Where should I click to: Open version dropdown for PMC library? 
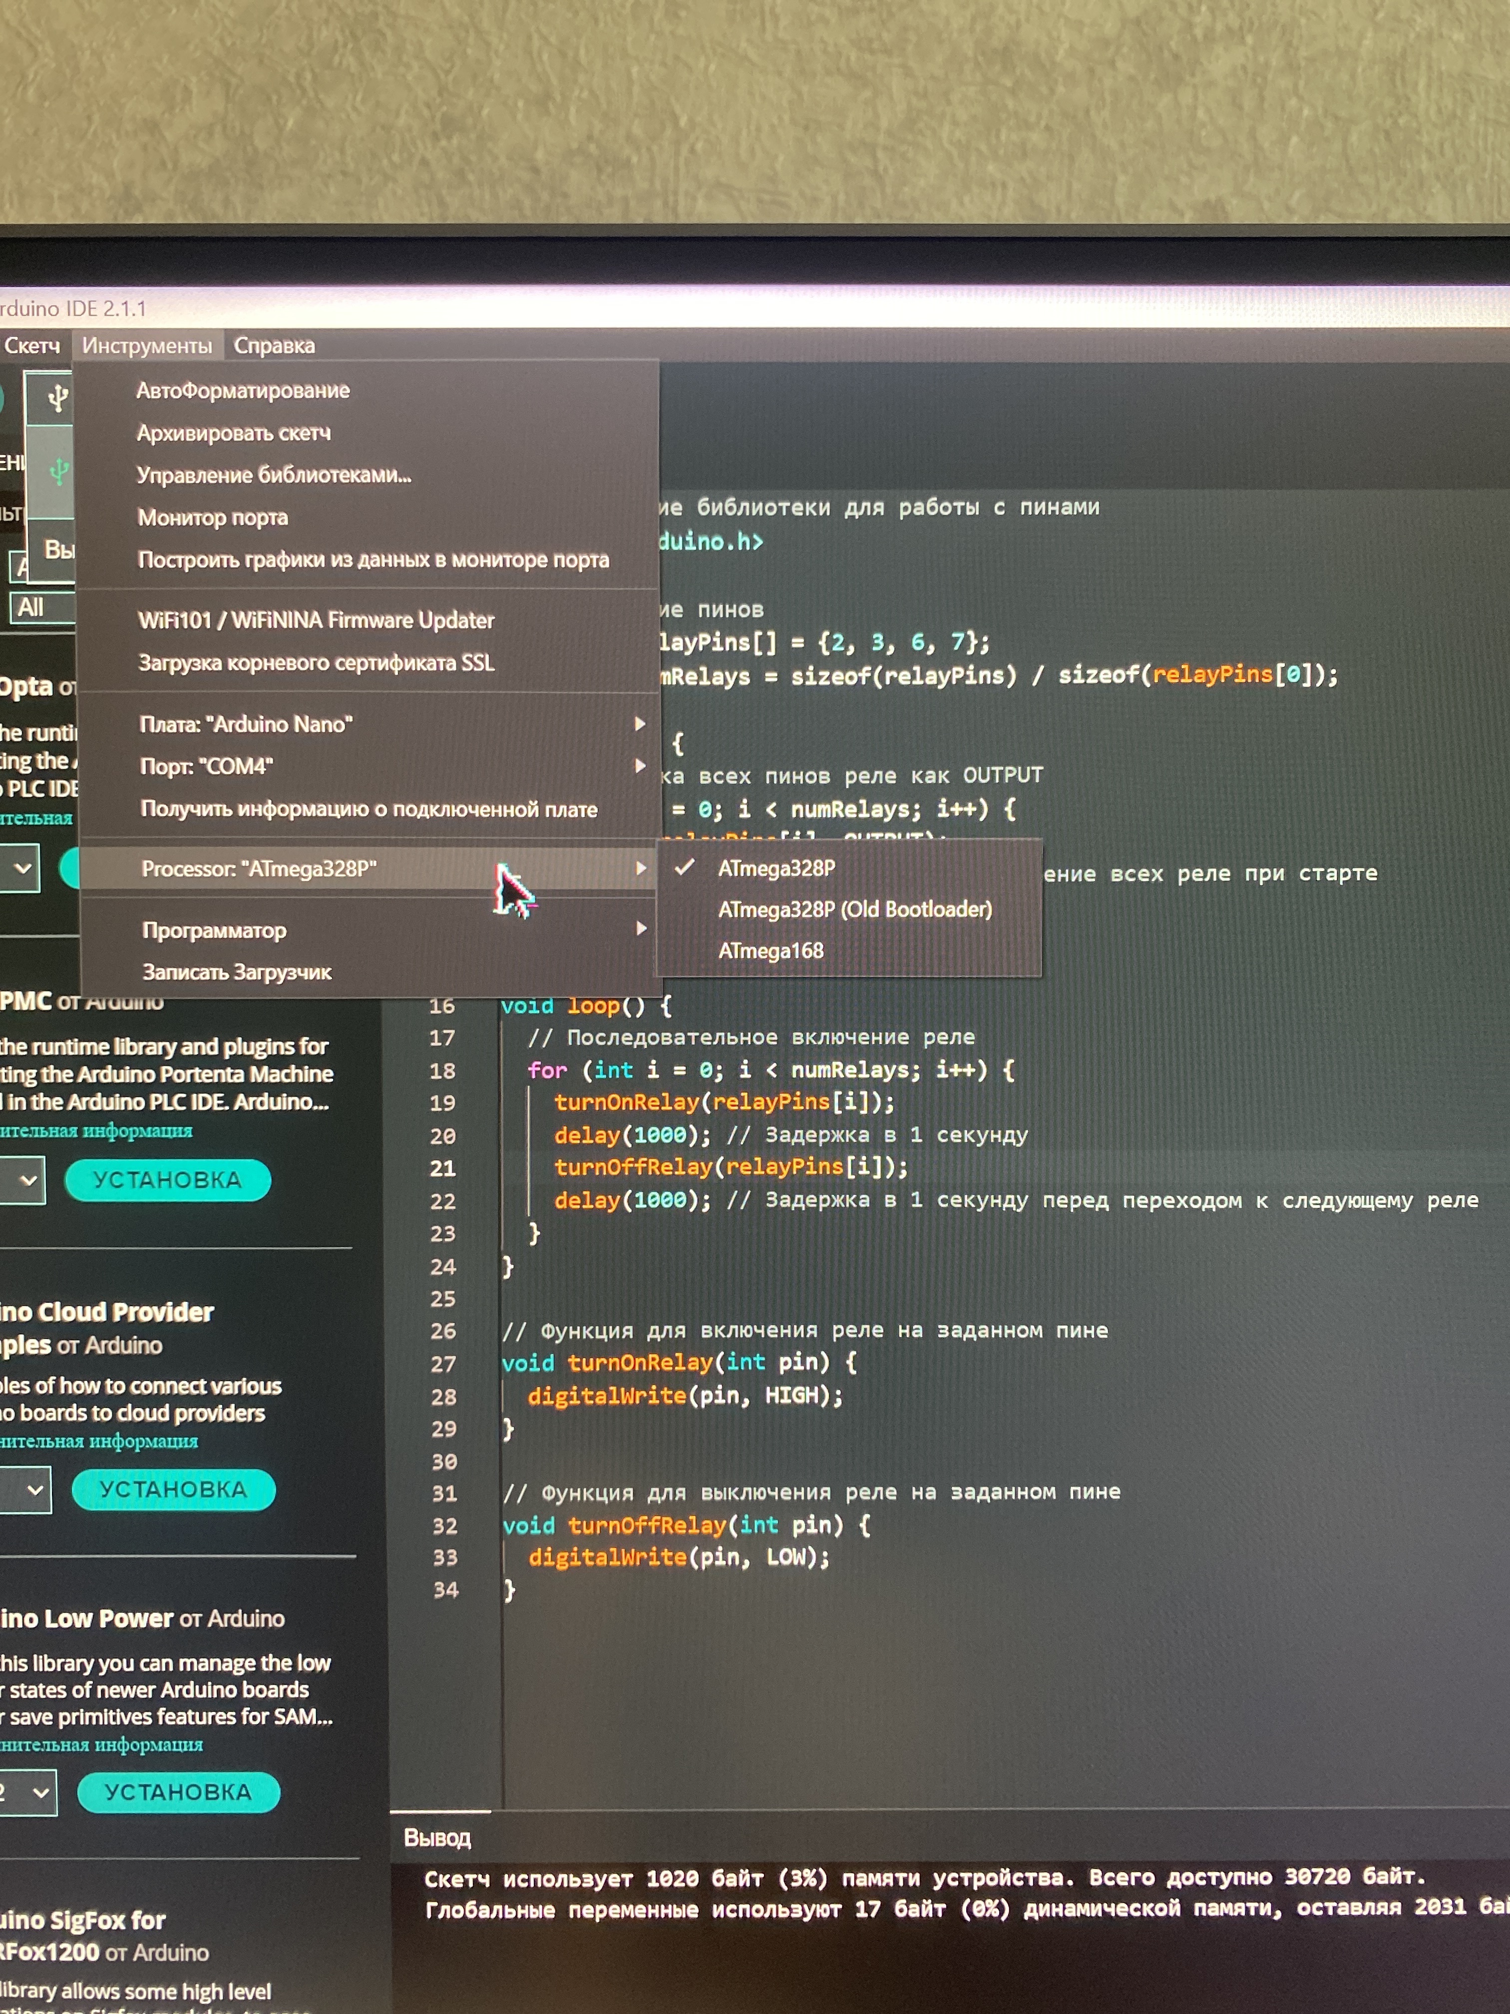coord(22,1181)
